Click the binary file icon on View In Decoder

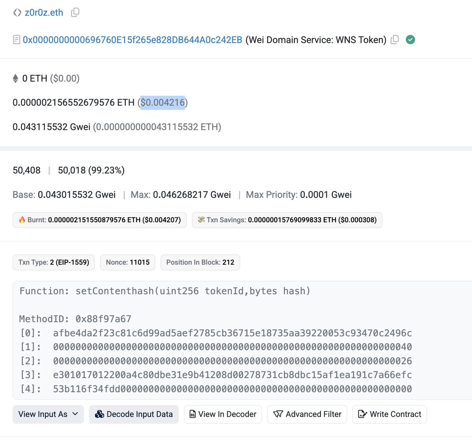(193, 414)
